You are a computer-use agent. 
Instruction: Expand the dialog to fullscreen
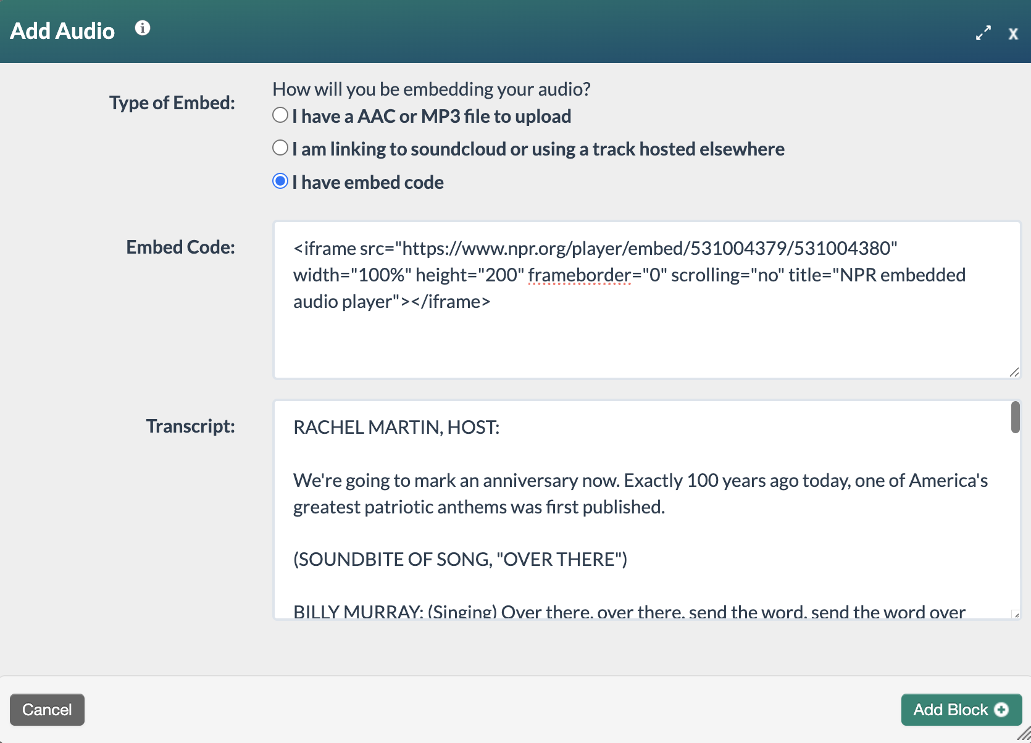tap(983, 33)
